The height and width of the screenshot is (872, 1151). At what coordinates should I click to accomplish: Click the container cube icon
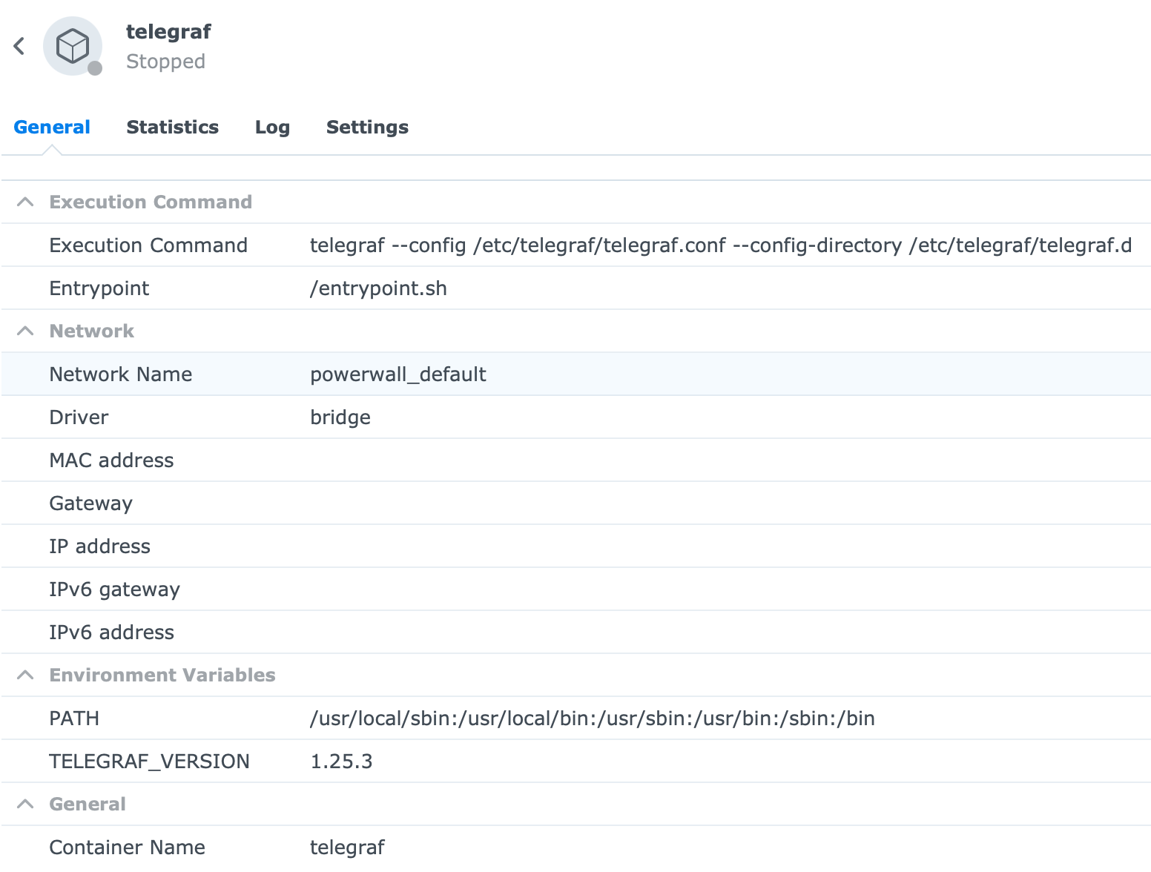[x=72, y=46]
